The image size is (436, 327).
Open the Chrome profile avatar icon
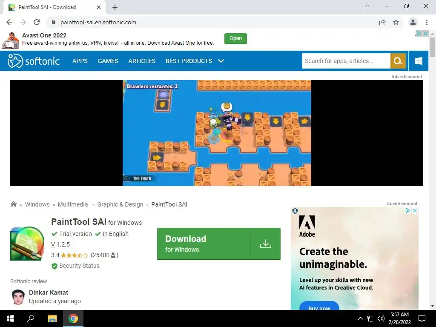point(413,22)
